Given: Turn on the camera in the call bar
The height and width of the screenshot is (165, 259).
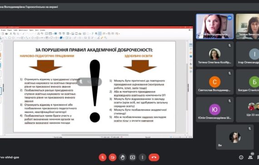Looking at the screenshot, I should coord(113,157).
